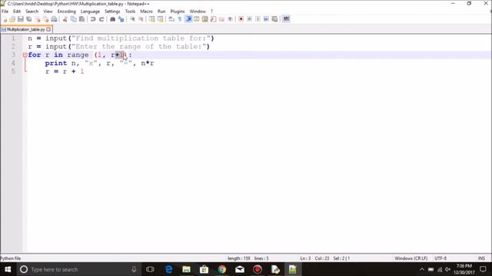Open the Settings menu
Image resolution: width=492 pixels, height=276 pixels.
pyautogui.click(x=112, y=11)
